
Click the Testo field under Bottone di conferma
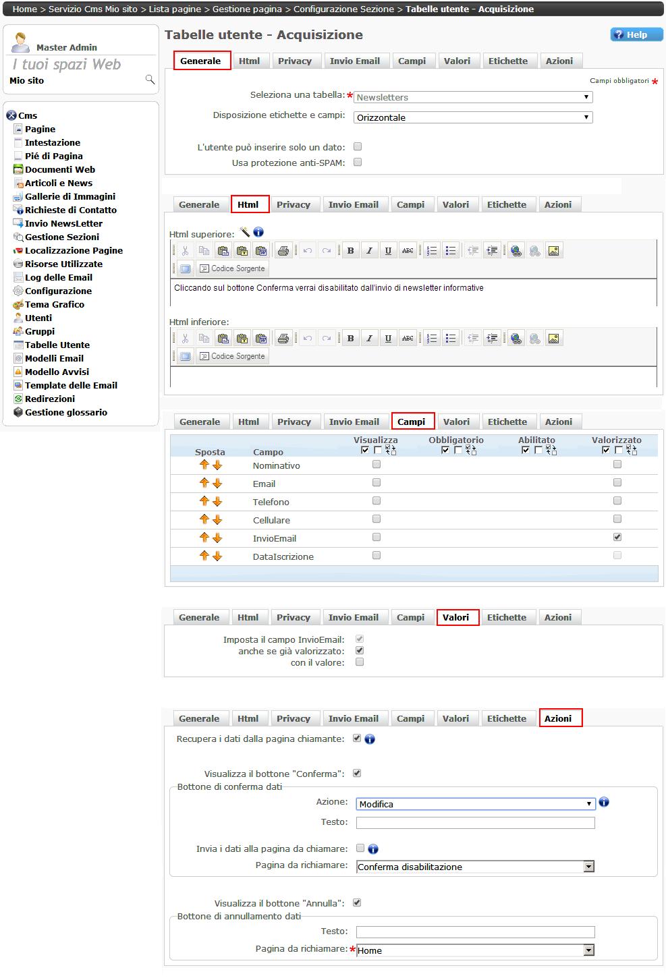tap(475, 823)
